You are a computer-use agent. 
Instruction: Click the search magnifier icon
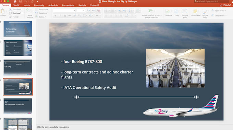click(196, 1)
